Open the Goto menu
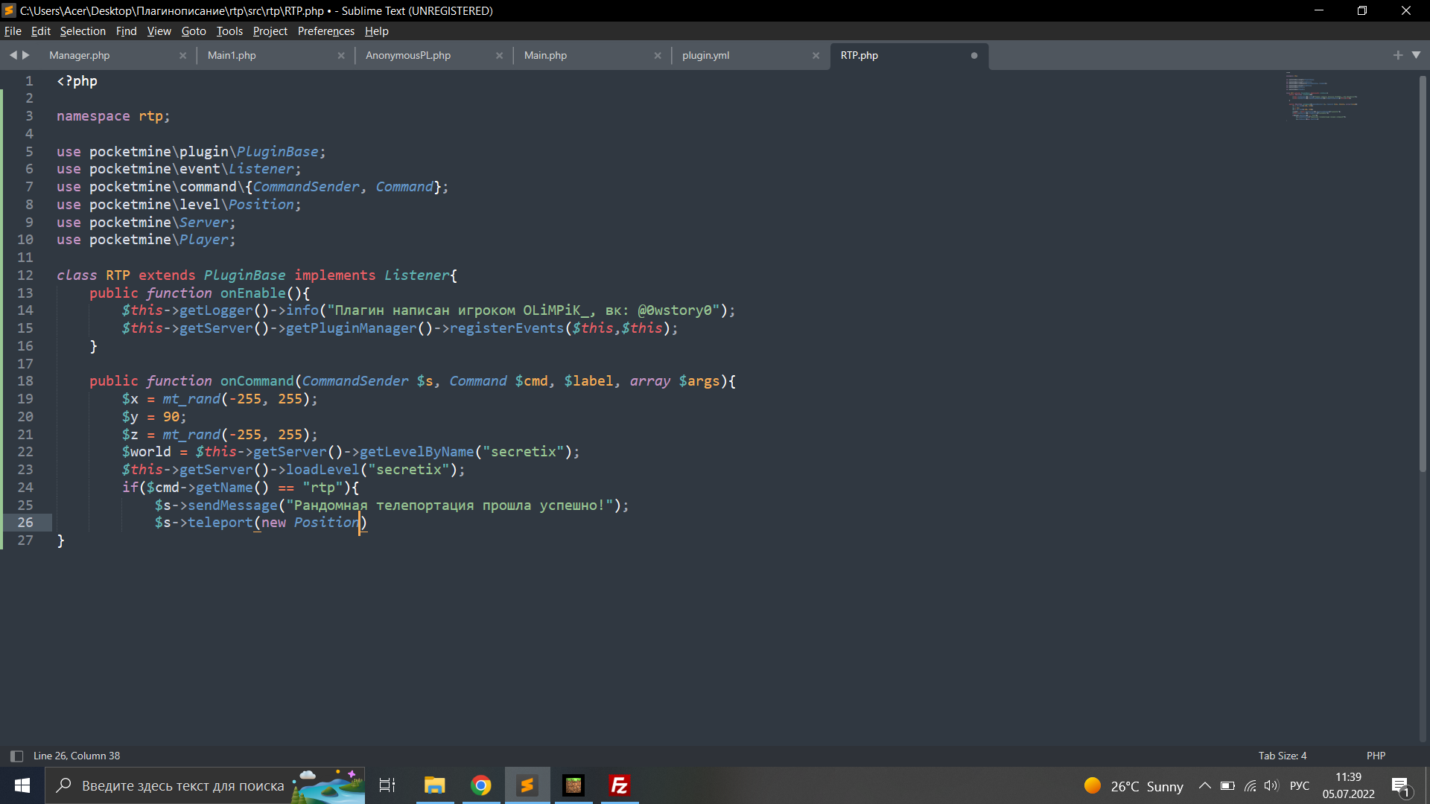Viewport: 1430px width, 804px height. [193, 31]
